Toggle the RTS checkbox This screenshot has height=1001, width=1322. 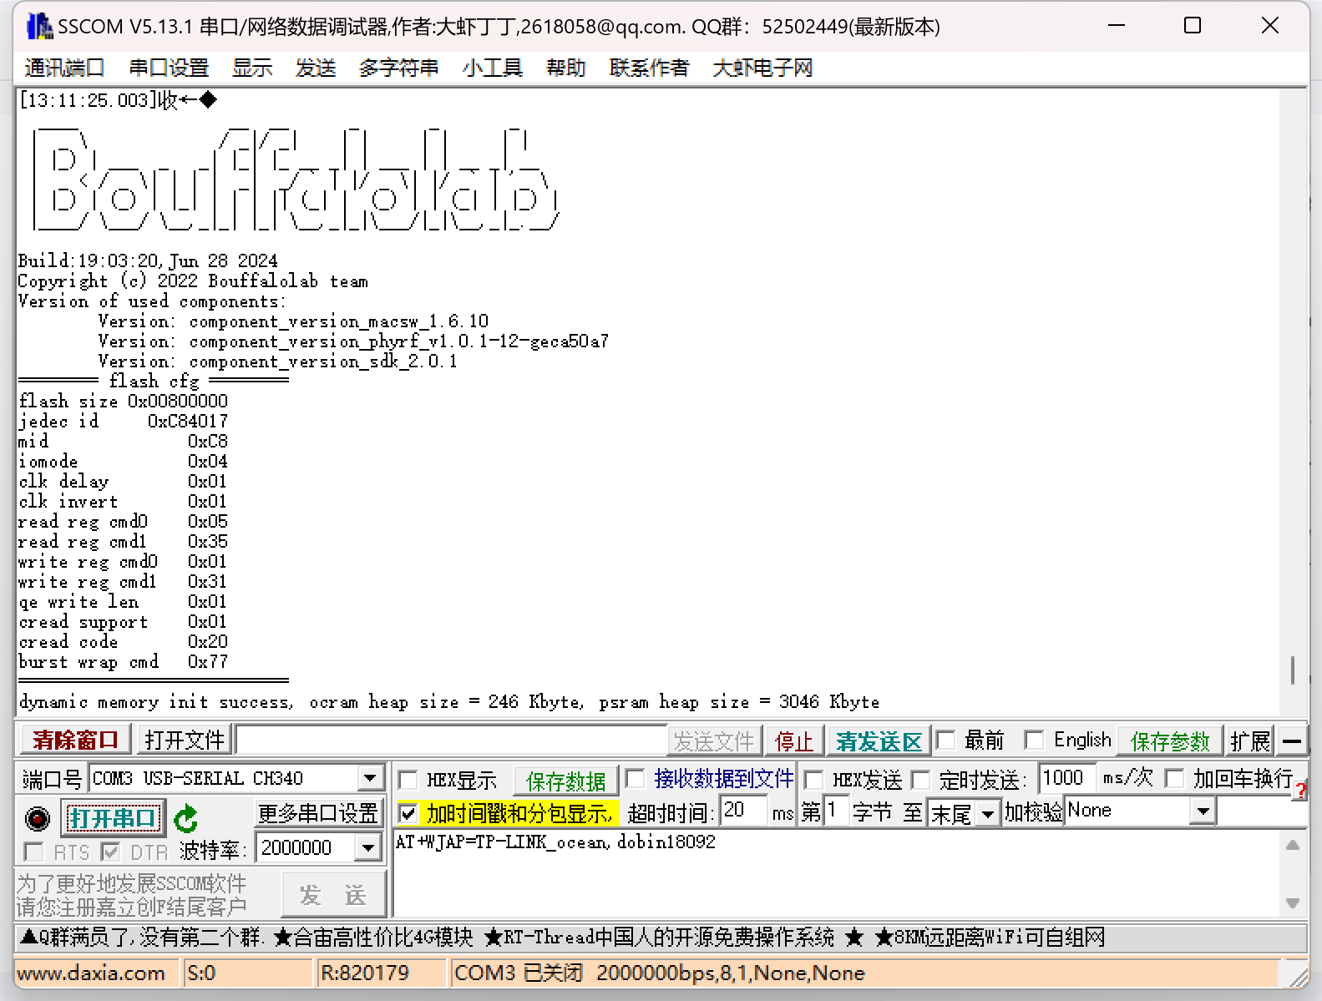click(34, 852)
